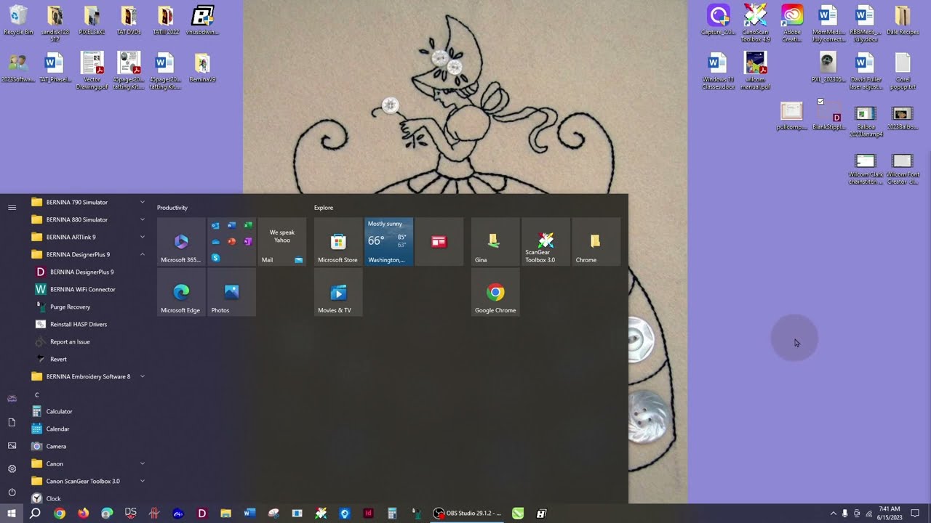Select Corel popup.txt desktop file
The width and height of the screenshot is (931, 523).
pos(903,70)
